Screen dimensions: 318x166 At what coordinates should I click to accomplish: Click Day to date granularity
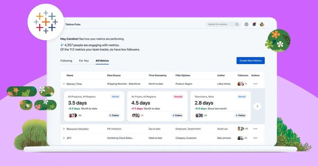click(154, 129)
